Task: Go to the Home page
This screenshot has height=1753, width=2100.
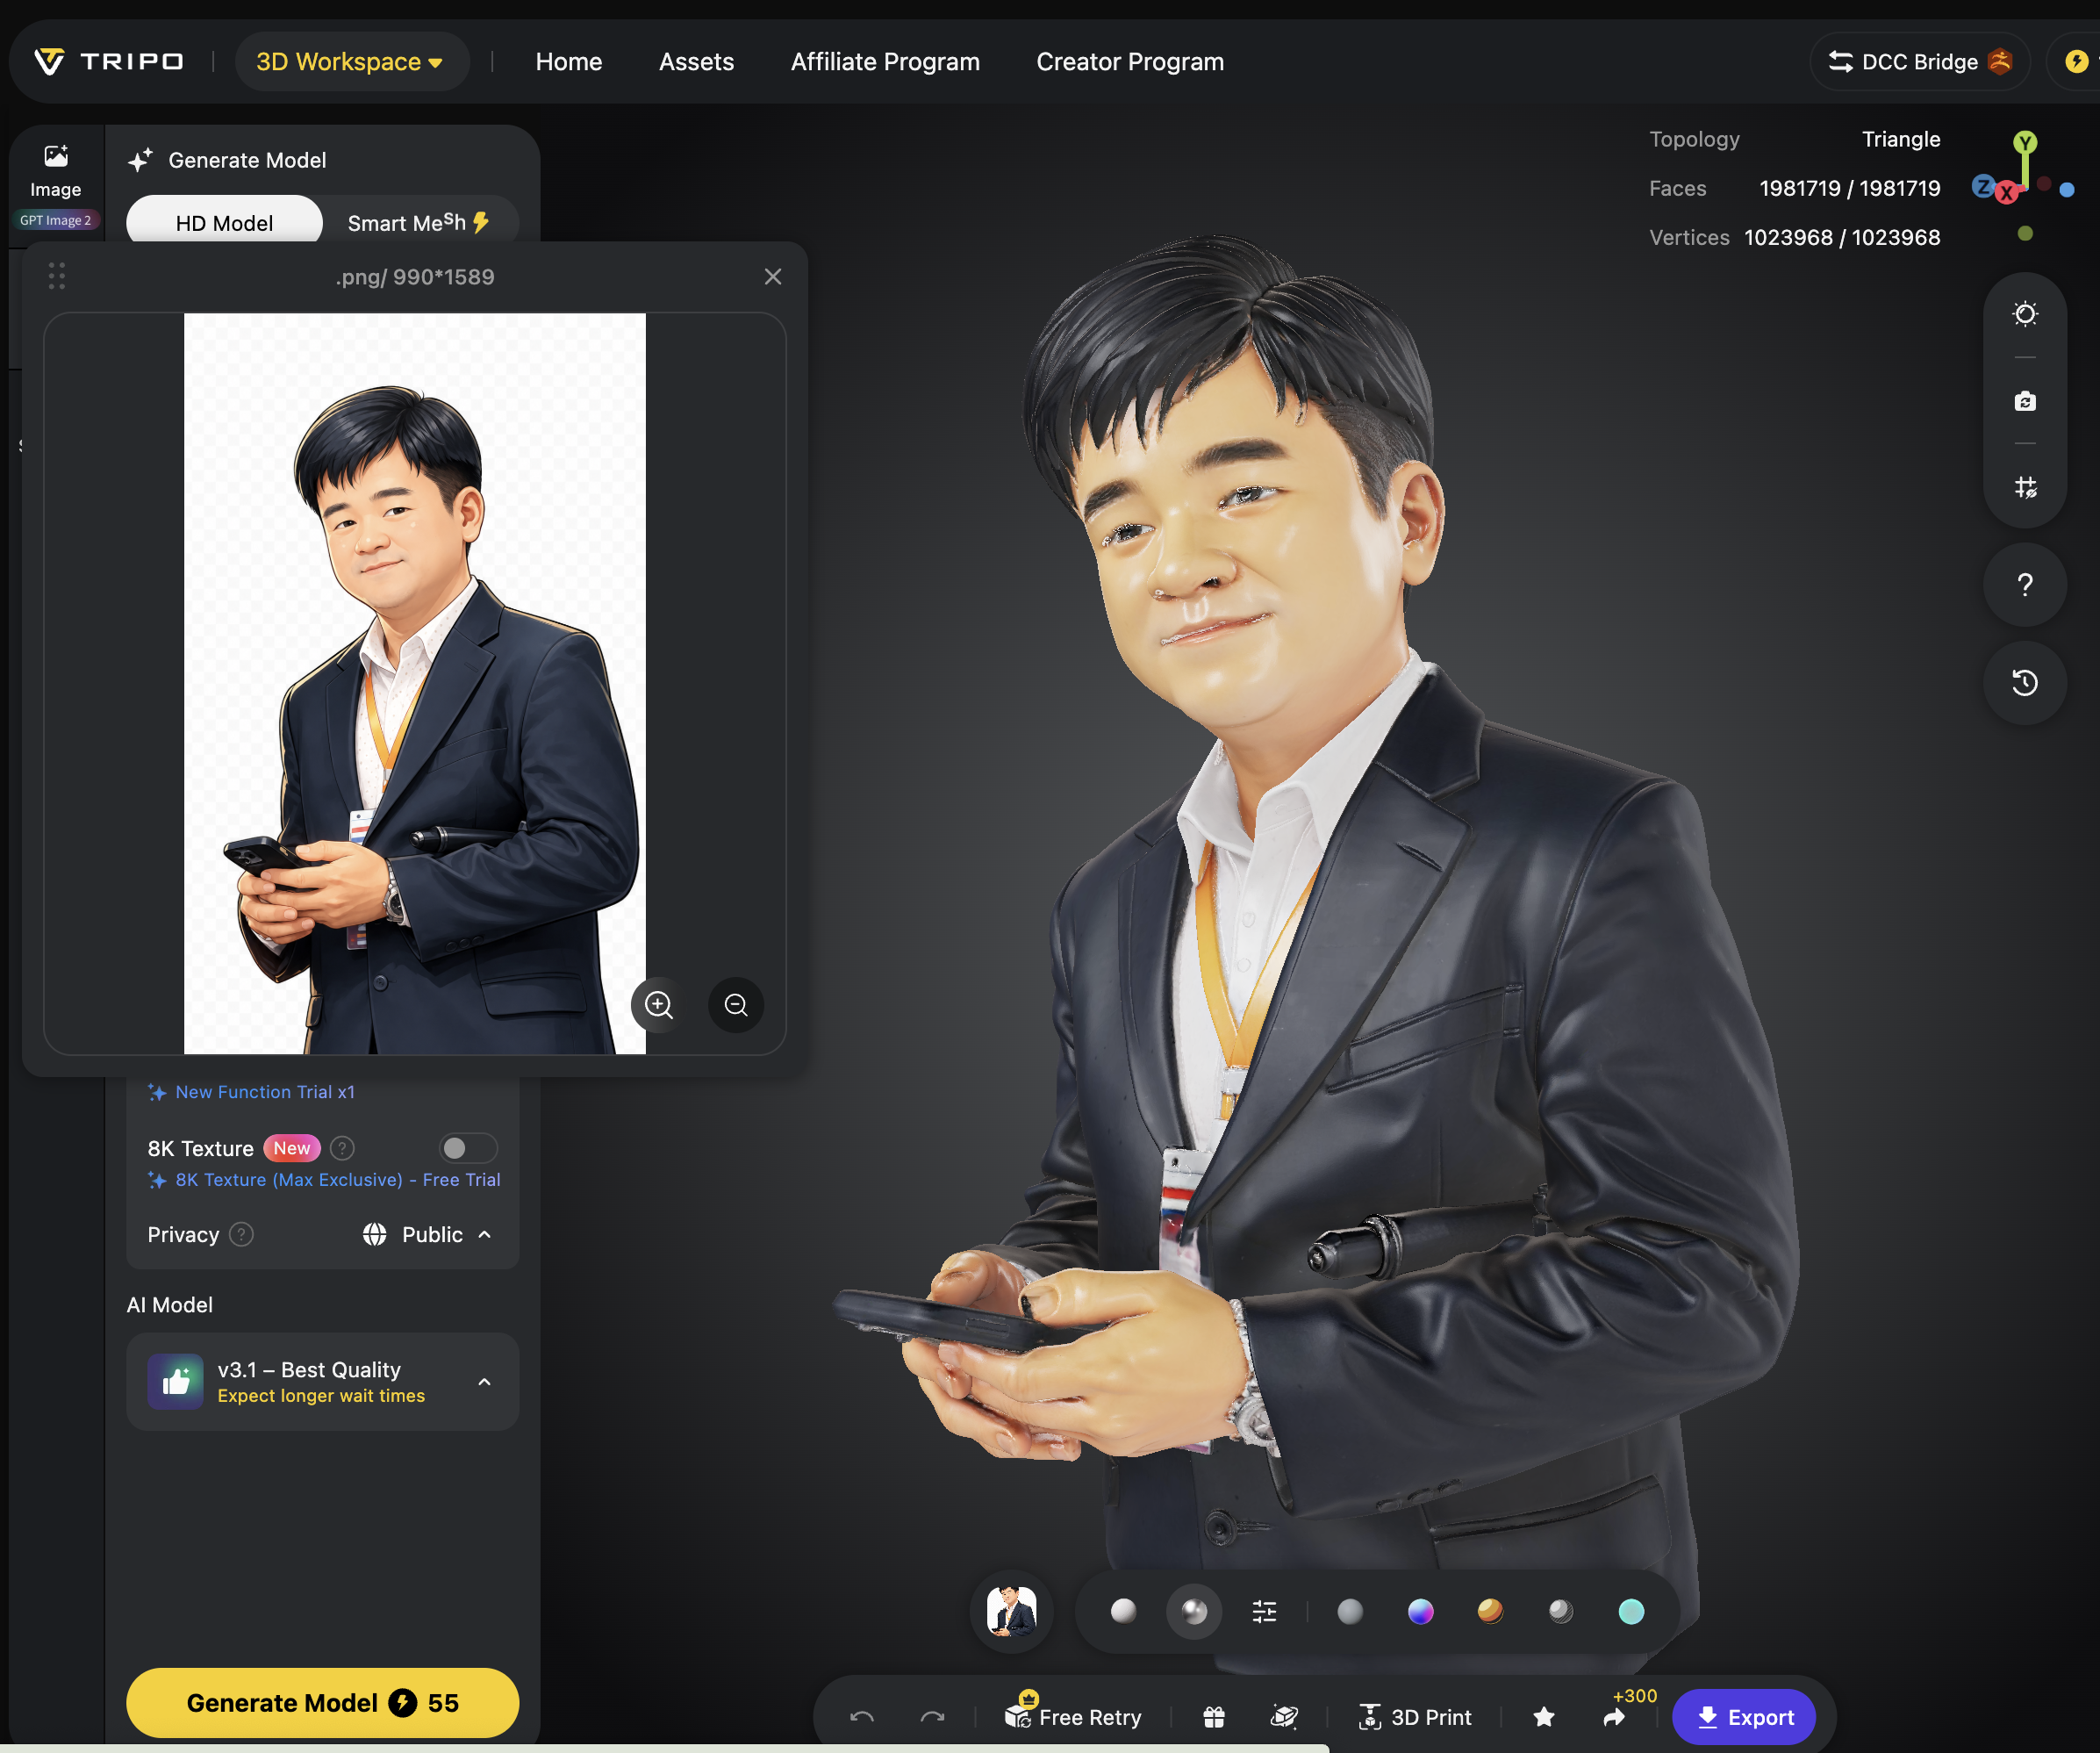Action: 569,62
